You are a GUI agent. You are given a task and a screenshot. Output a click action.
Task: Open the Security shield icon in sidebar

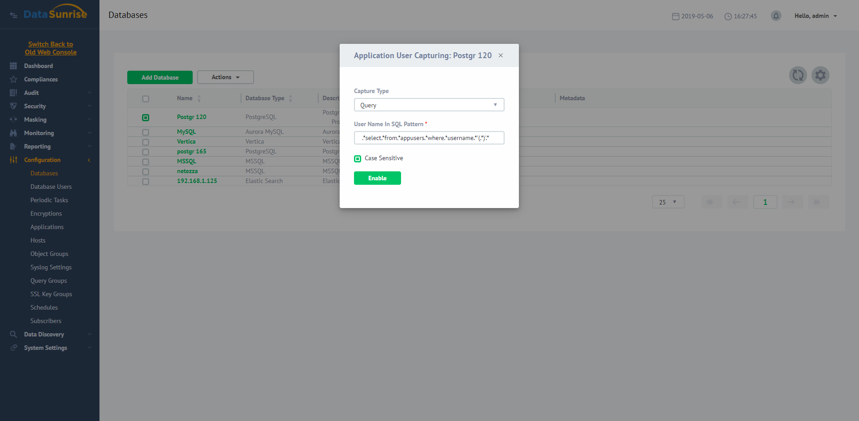13,106
